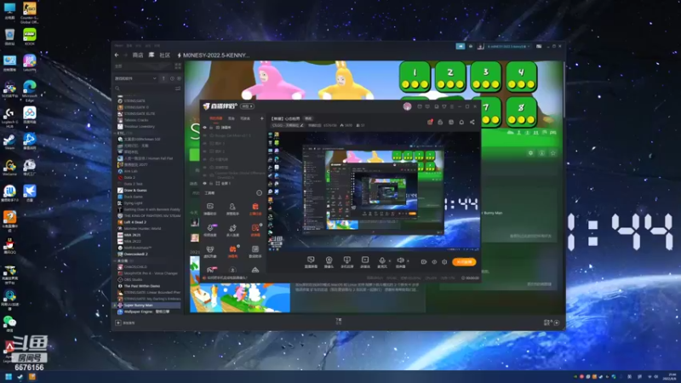Image resolution: width=681 pixels, height=383 pixels.
Task: Go back using Steam's back arrow
Action: tap(117, 55)
